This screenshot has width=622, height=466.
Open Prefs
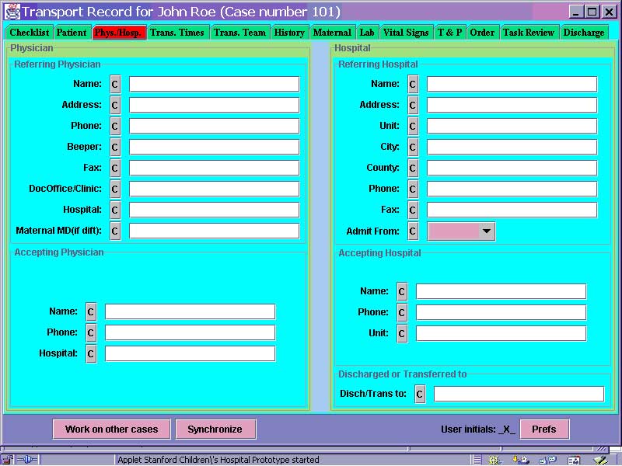coord(544,429)
